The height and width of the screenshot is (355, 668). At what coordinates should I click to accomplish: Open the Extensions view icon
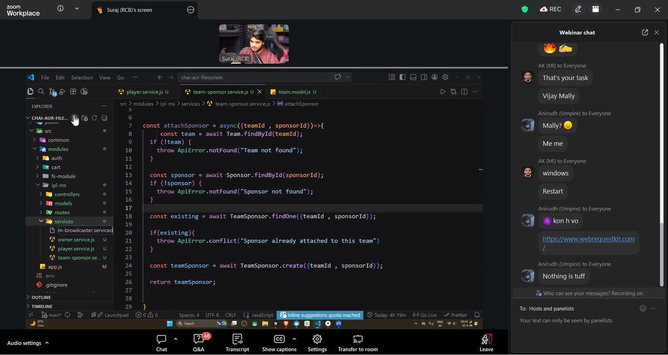click(x=73, y=92)
